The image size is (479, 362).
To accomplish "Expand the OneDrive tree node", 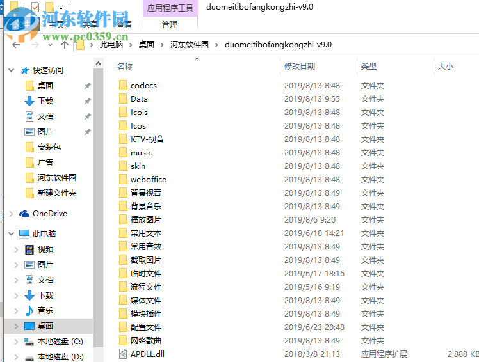I will (x=12, y=214).
